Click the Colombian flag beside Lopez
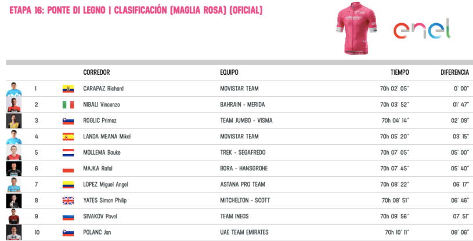 pyautogui.click(x=68, y=185)
